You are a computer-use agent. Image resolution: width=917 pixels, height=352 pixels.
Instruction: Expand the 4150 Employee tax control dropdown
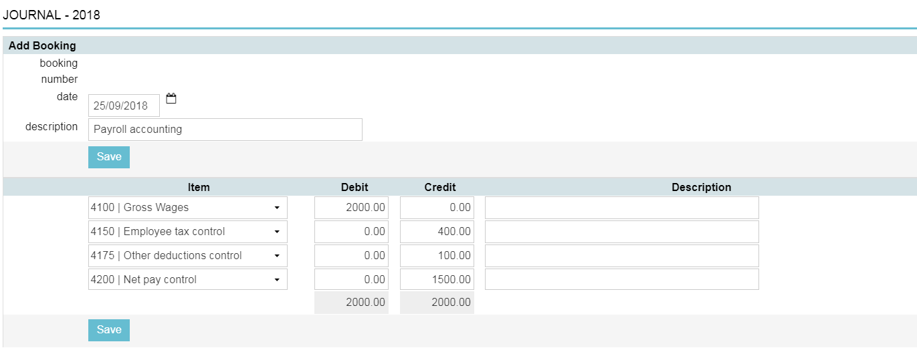(187, 232)
